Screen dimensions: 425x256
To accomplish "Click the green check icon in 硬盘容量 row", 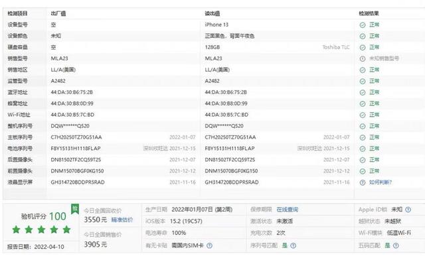I will tap(363, 47).
